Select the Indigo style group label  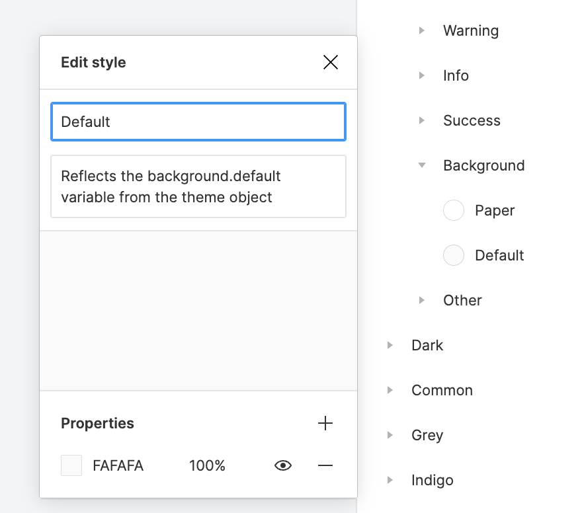pos(432,480)
